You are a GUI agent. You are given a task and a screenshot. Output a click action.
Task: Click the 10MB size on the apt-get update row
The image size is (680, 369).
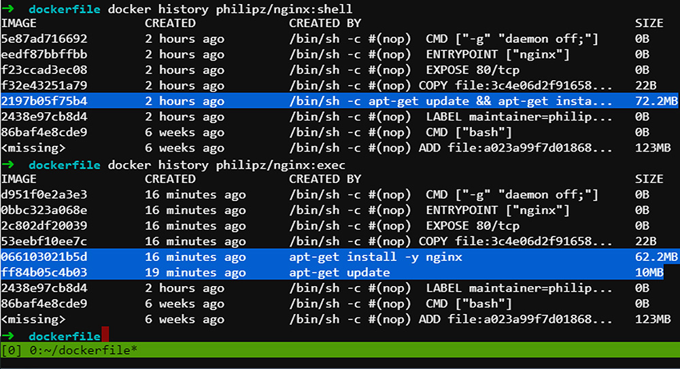649,273
